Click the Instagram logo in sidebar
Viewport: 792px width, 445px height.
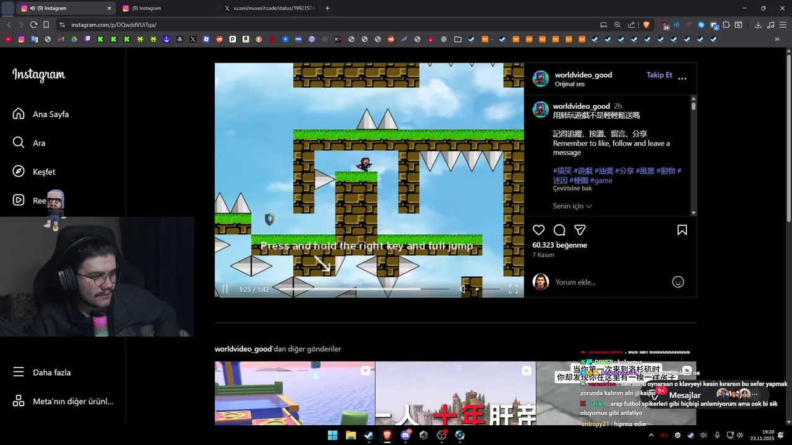point(38,75)
